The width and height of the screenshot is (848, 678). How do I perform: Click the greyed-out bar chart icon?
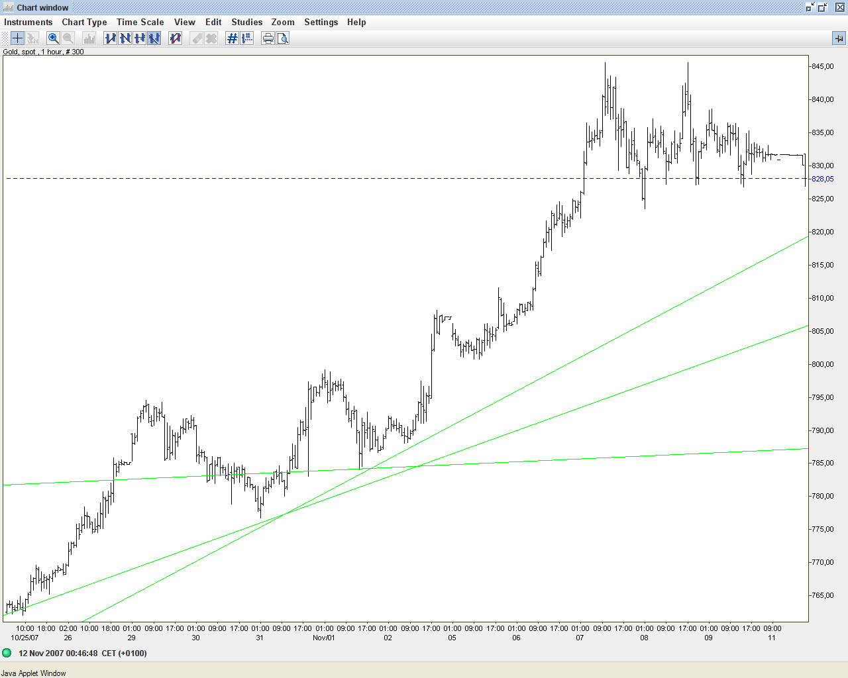pyautogui.click(x=89, y=38)
